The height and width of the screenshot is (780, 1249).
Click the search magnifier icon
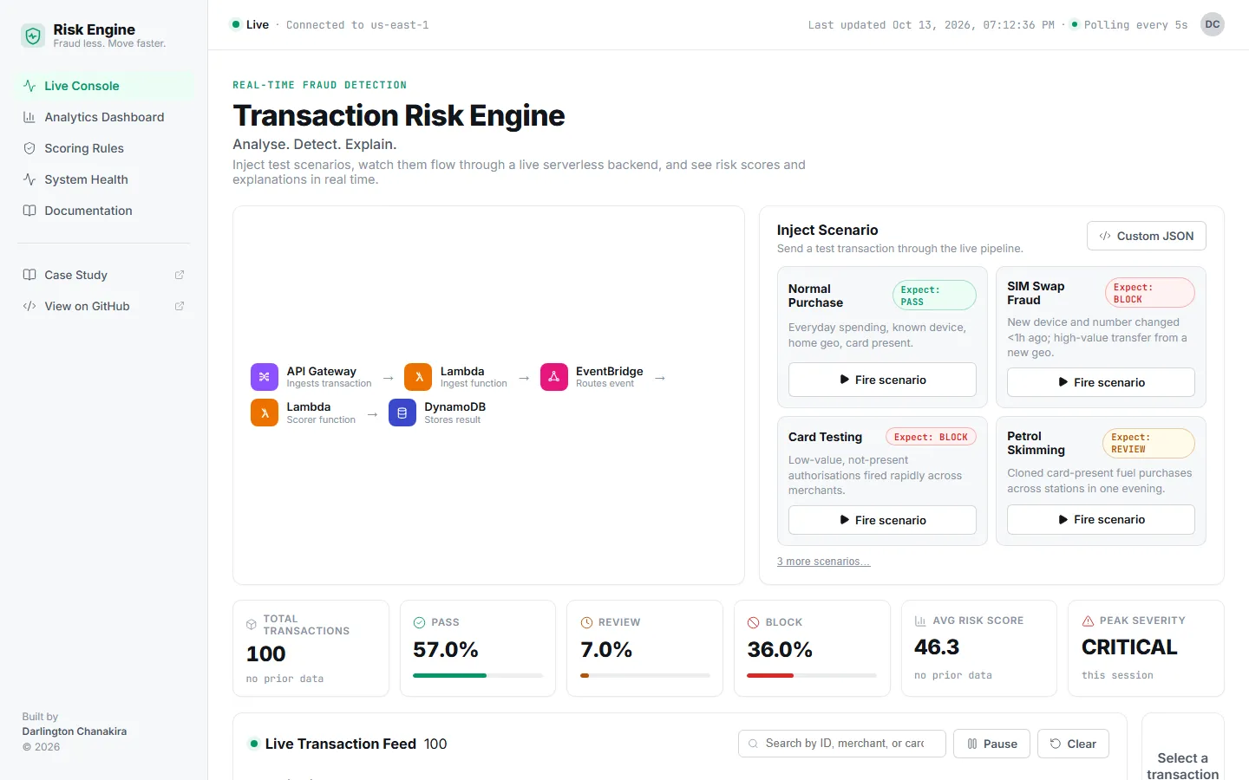[x=754, y=744]
